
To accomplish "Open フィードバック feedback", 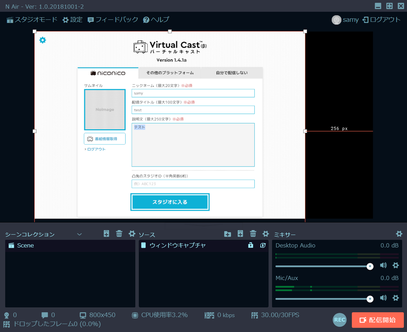I will click(113, 20).
